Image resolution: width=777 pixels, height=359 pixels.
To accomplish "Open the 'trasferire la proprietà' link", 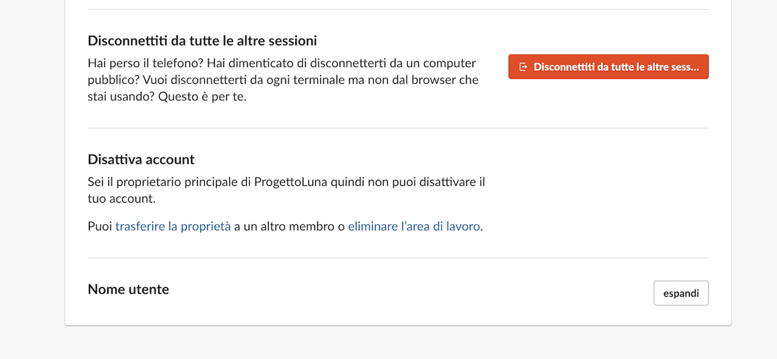I will click(173, 227).
